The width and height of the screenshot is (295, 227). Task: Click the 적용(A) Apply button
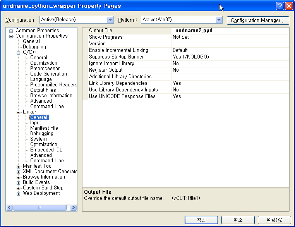tap(274, 220)
